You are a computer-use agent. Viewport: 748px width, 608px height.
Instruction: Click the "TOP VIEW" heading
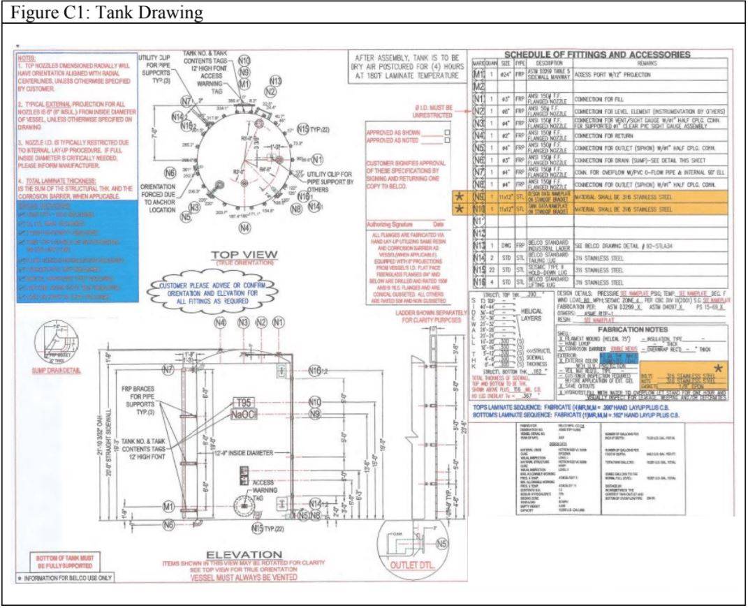pos(244,255)
